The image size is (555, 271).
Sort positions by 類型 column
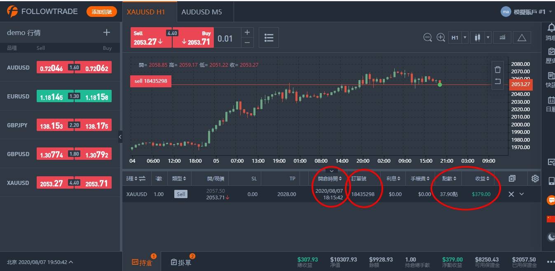point(179,179)
